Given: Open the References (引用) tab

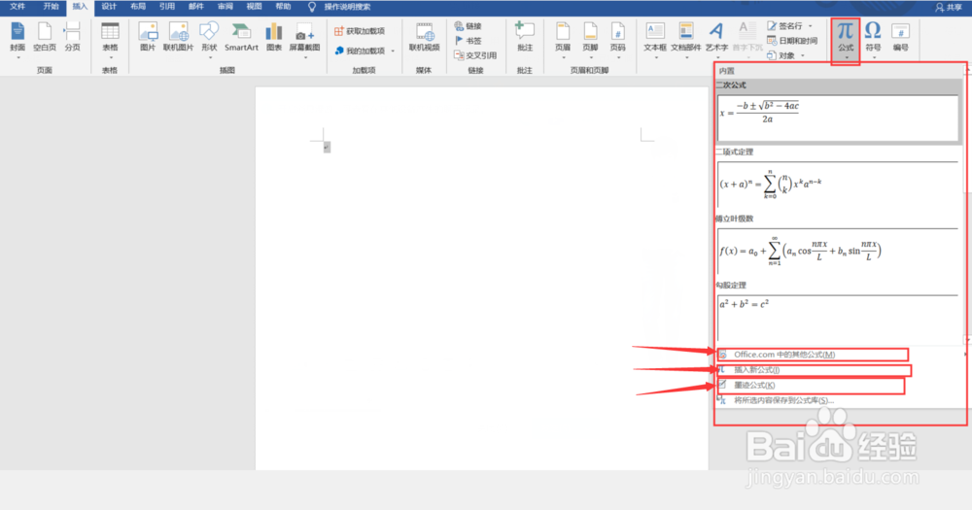Looking at the screenshot, I should [167, 7].
